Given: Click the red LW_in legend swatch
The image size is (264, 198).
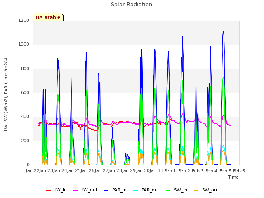Looking at the screenshot, I should pos(49,191).
